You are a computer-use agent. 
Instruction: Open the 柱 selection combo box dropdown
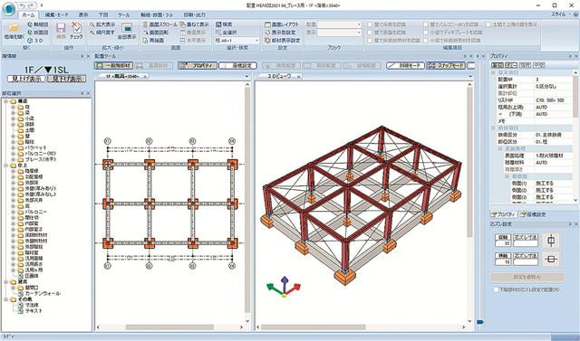click(257, 41)
